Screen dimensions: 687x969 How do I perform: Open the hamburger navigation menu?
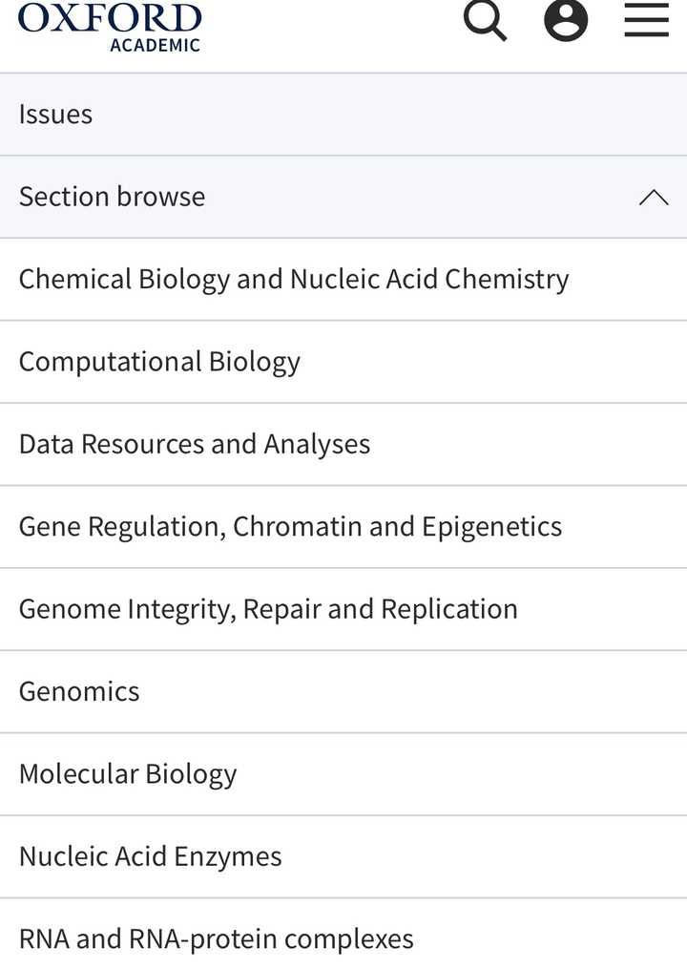[x=646, y=21]
